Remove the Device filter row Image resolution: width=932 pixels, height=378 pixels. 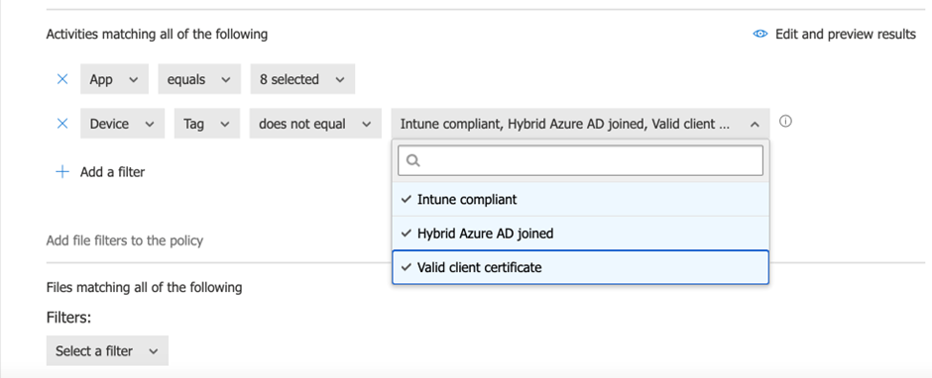click(x=62, y=124)
